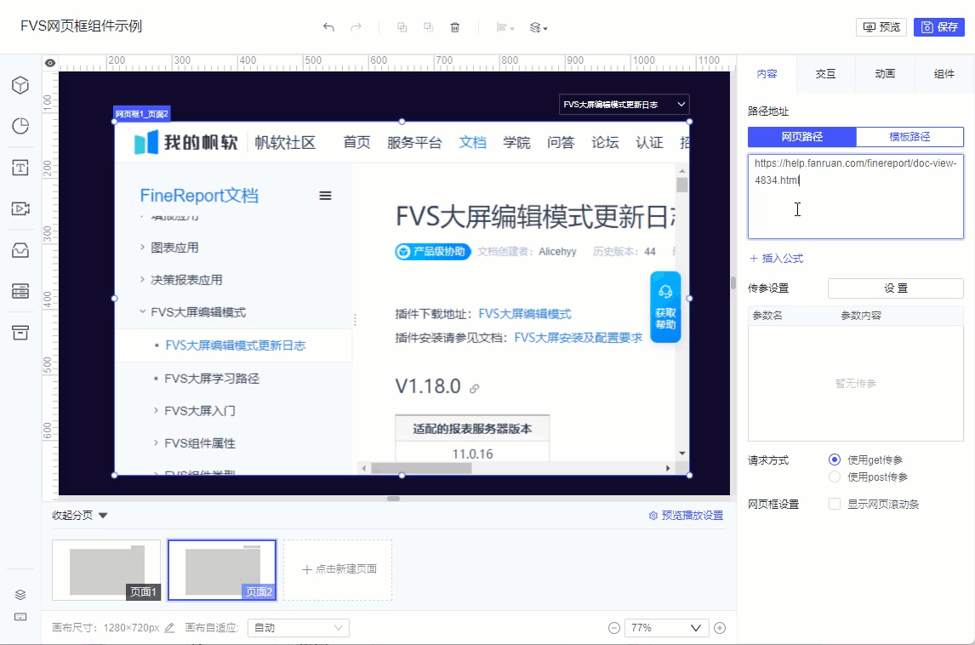Select the 网页路径 option

[x=802, y=137]
